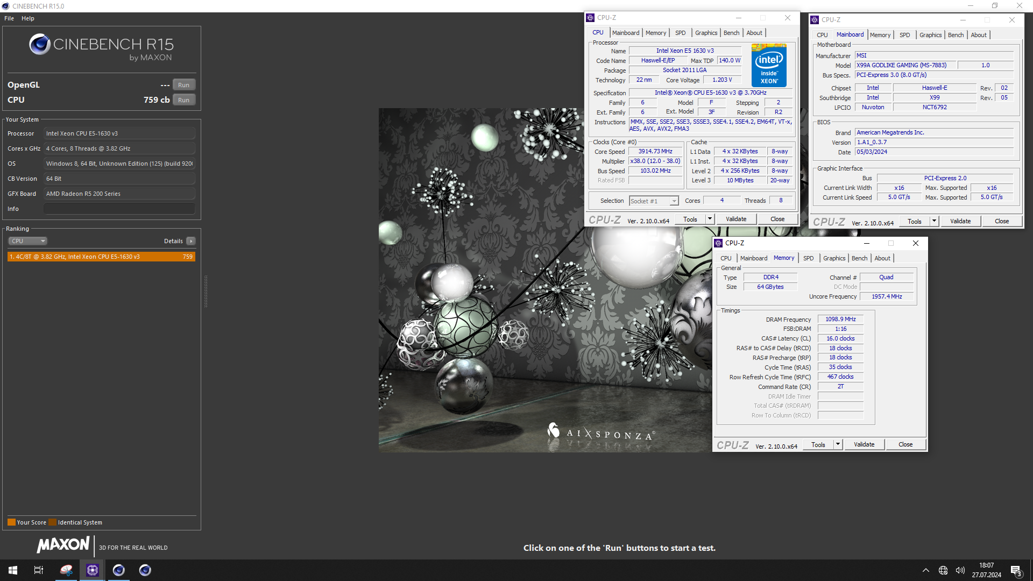Image resolution: width=1033 pixels, height=581 pixels.
Task: Show ranking Details with arrow button
Action: tap(191, 241)
